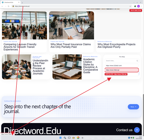144x140 pixels.
Task: Click the blue News button
Action: (x=133, y=107)
